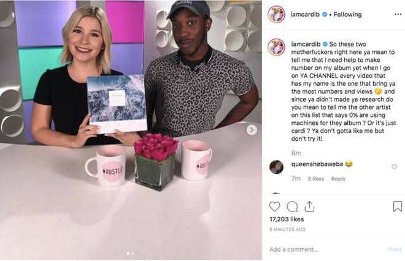
Task: Open queenshebaweba username link
Action: click(317, 164)
